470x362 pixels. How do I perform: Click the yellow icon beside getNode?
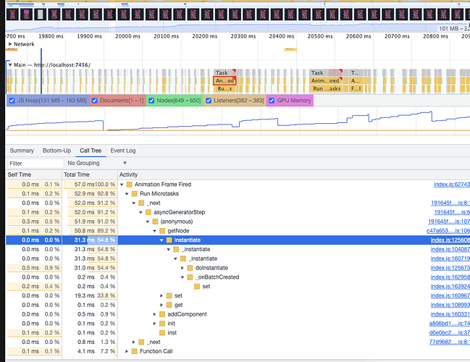pos(162,231)
